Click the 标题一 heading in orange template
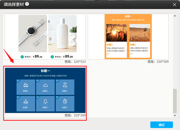The height and width of the screenshot is (130, 180). [128, 16]
